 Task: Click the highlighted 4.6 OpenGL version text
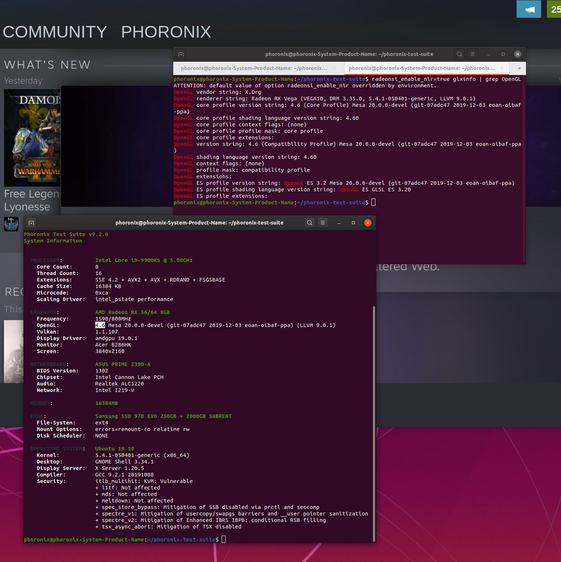click(100, 325)
